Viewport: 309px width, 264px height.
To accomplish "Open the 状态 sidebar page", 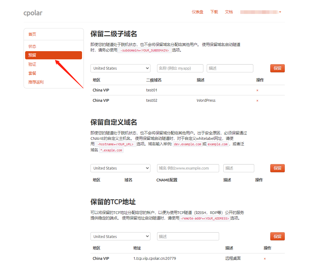I will point(32,46).
